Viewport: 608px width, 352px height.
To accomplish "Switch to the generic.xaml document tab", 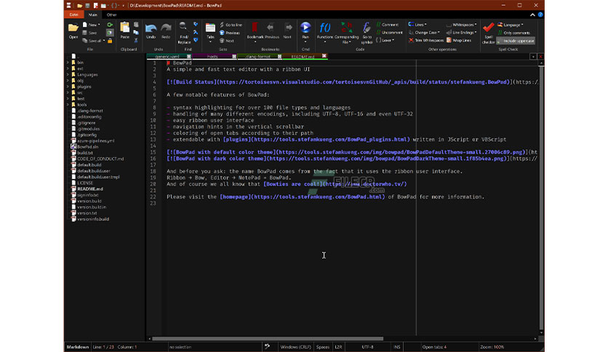I will [167, 57].
